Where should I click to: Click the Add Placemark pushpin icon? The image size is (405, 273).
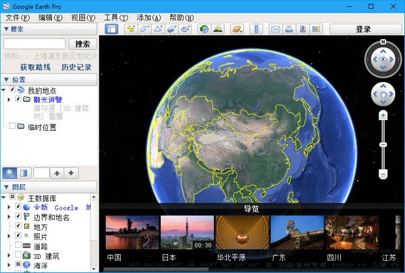point(132,29)
